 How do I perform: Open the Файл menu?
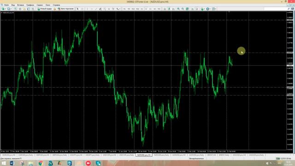(x=6, y=5)
